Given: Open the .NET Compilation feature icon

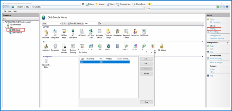Looking at the screenshot, I should tap(55, 32).
